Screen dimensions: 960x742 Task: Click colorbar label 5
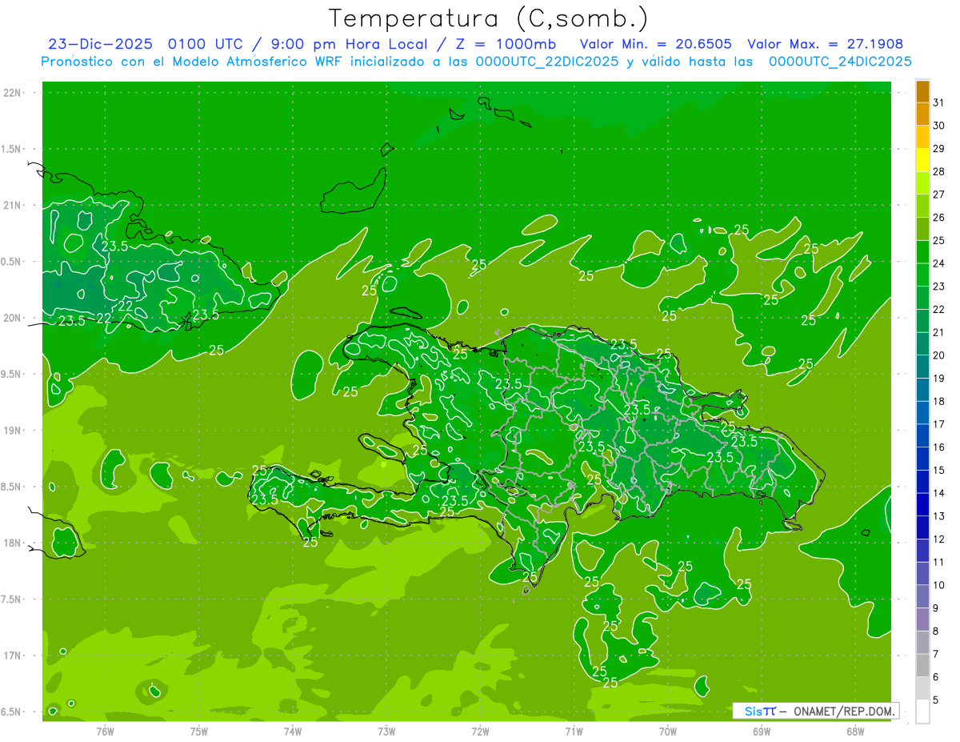(935, 700)
